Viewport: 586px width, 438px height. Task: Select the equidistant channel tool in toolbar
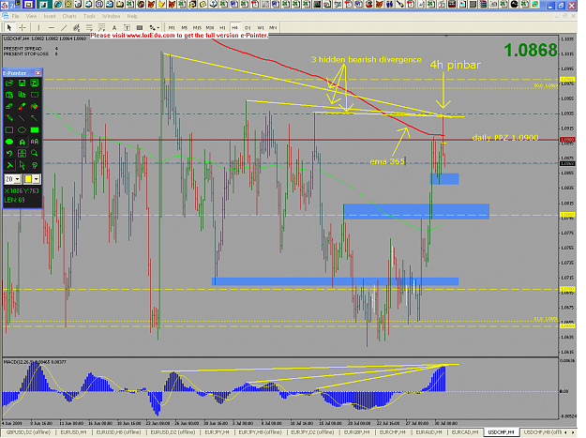coord(77,27)
